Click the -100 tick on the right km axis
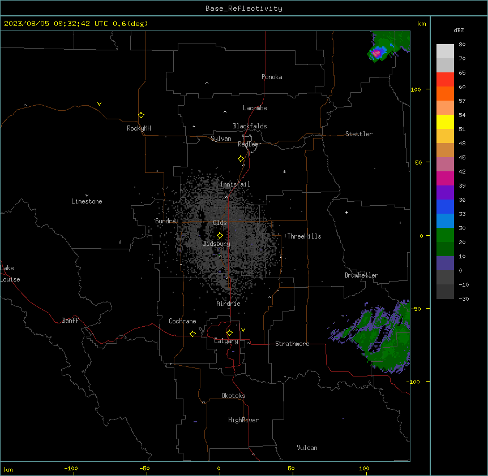Image resolution: width=488 pixels, height=476 pixels. 414,382
